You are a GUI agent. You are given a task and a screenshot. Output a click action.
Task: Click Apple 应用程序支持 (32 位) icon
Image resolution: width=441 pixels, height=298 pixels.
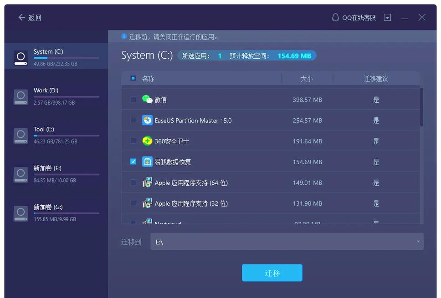[147, 203]
